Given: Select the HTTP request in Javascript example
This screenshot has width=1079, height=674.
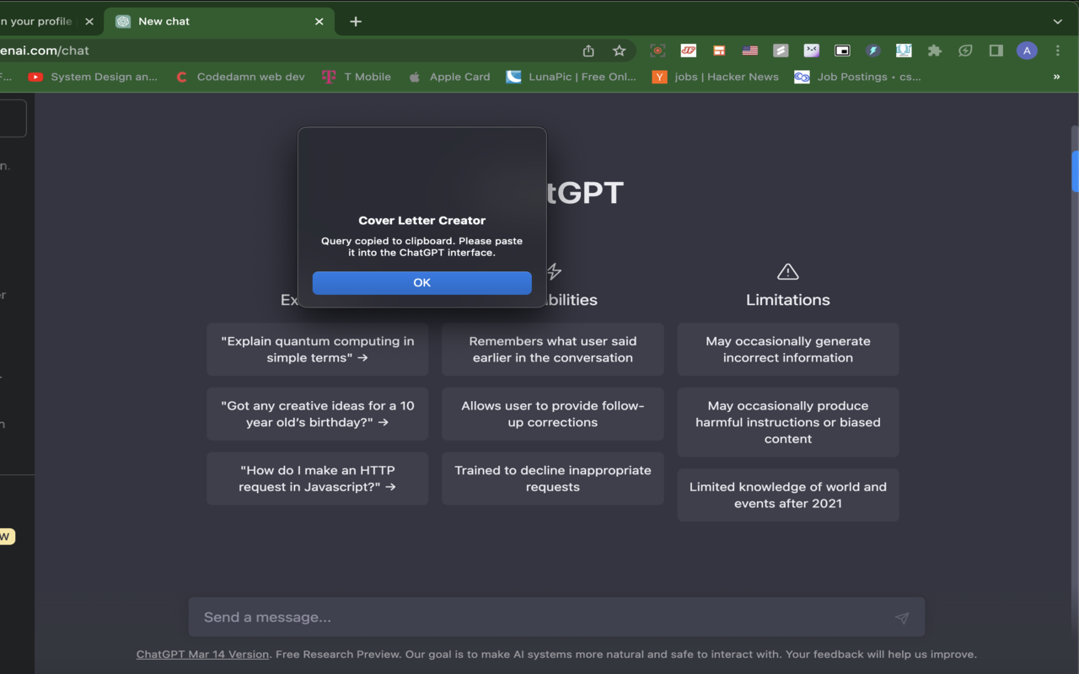Looking at the screenshot, I should click(318, 479).
